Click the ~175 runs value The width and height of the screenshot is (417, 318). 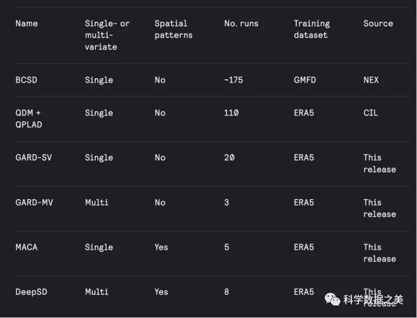coord(234,80)
